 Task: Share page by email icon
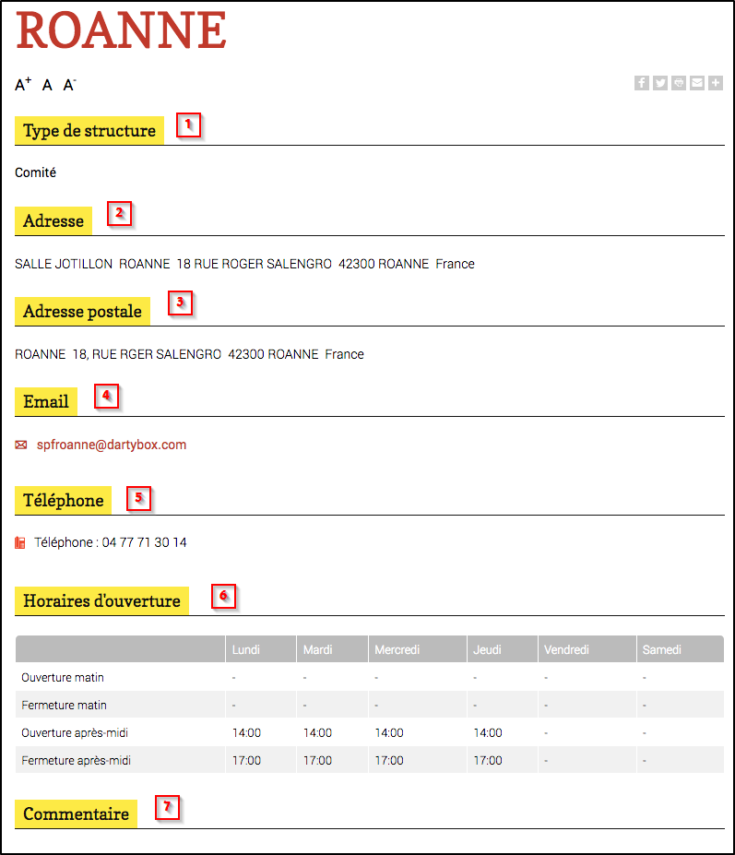click(x=697, y=83)
